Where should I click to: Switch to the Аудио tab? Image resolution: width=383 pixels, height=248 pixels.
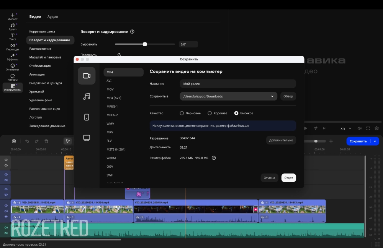[52, 16]
